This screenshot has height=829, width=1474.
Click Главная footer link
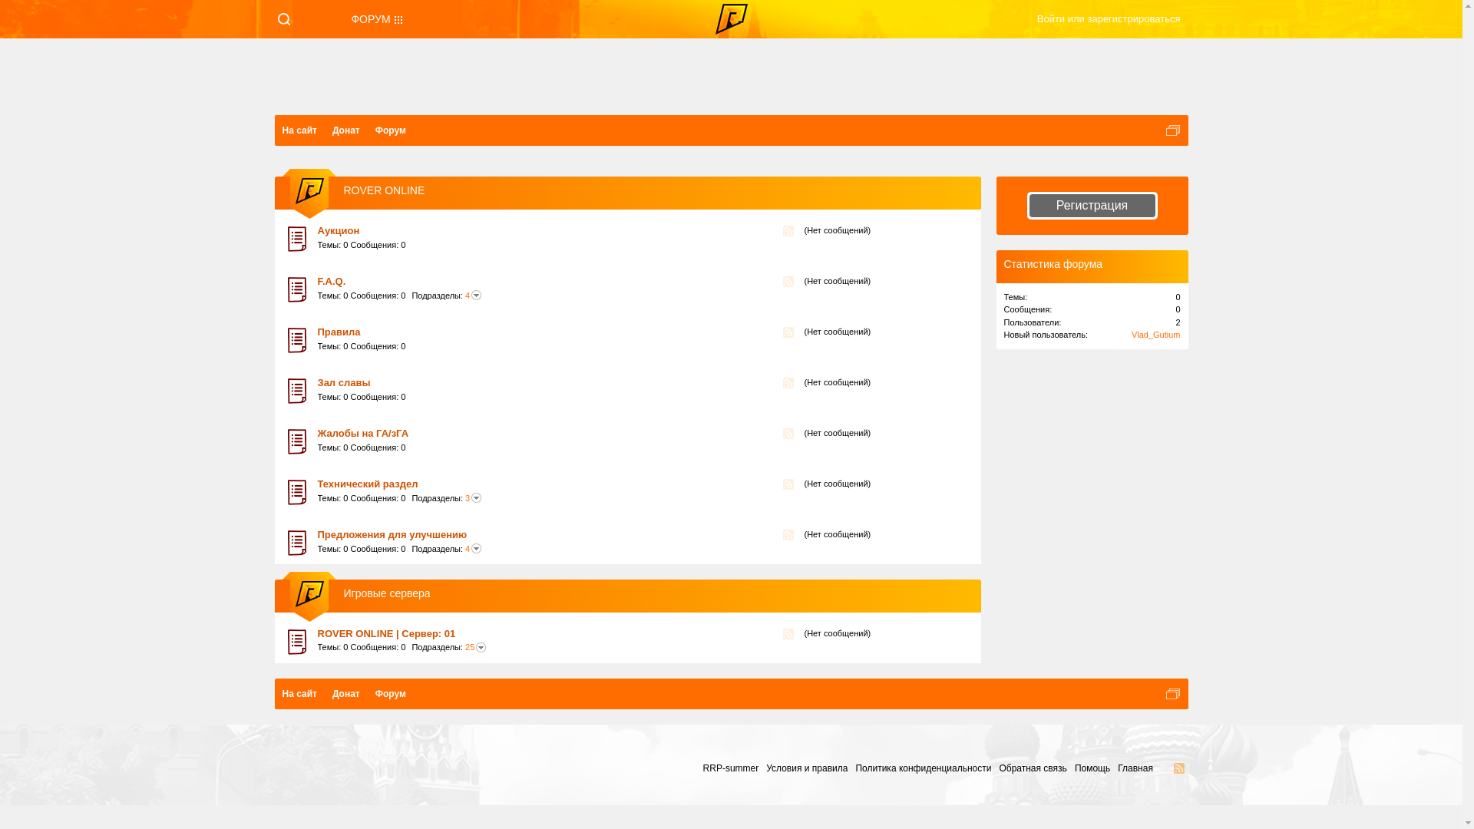pyautogui.click(x=1135, y=768)
